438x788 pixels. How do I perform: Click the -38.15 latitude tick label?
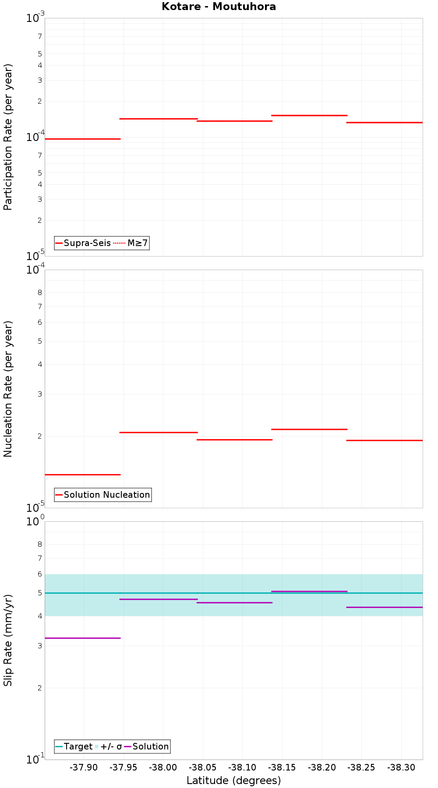click(x=283, y=767)
